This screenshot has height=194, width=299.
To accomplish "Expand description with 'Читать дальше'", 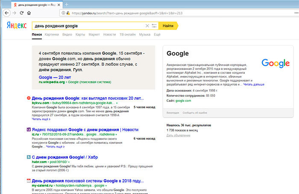I will pos(254,84).
